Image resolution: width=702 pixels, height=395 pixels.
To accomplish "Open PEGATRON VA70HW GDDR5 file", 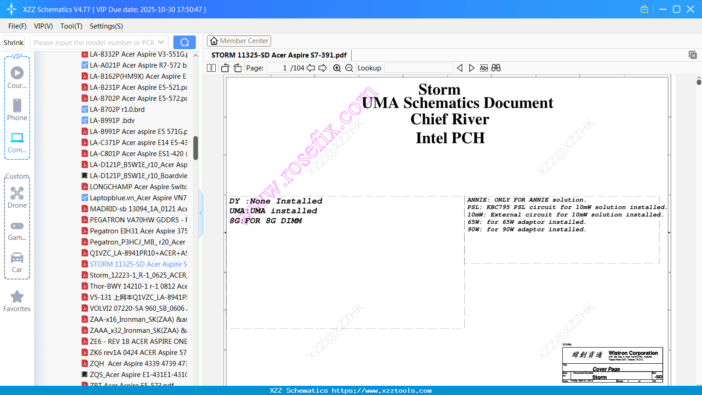I will [x=135, y=220].
